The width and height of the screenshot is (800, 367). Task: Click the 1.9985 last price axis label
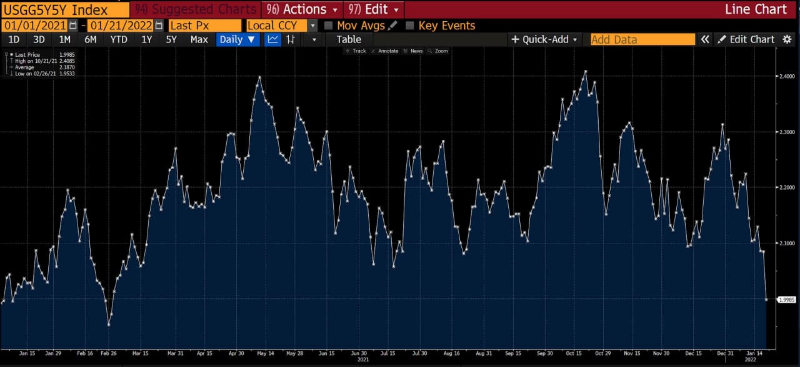(786, 300)
